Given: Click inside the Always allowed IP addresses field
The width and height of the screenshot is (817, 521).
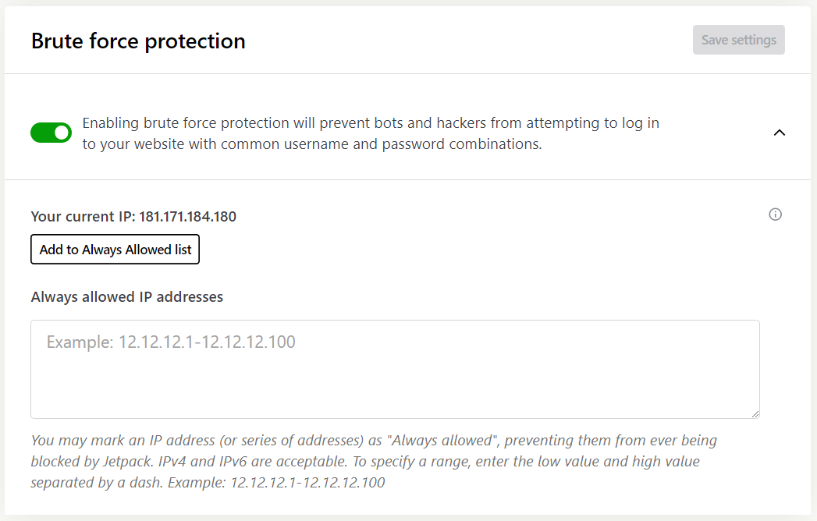Looking at the screenshot, I should click(x=395, y=367).
